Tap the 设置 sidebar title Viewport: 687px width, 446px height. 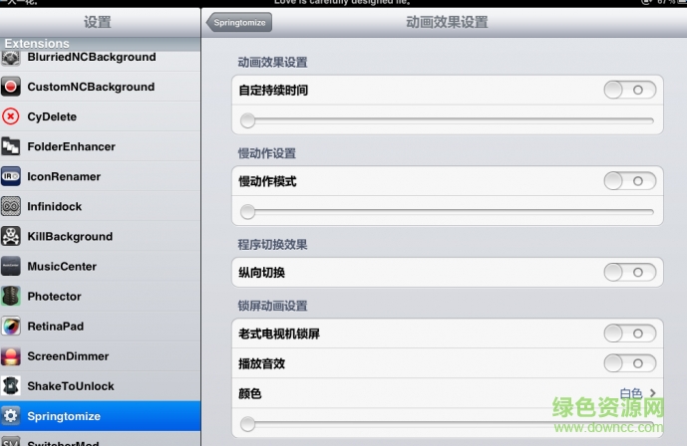tap(98, 22)
